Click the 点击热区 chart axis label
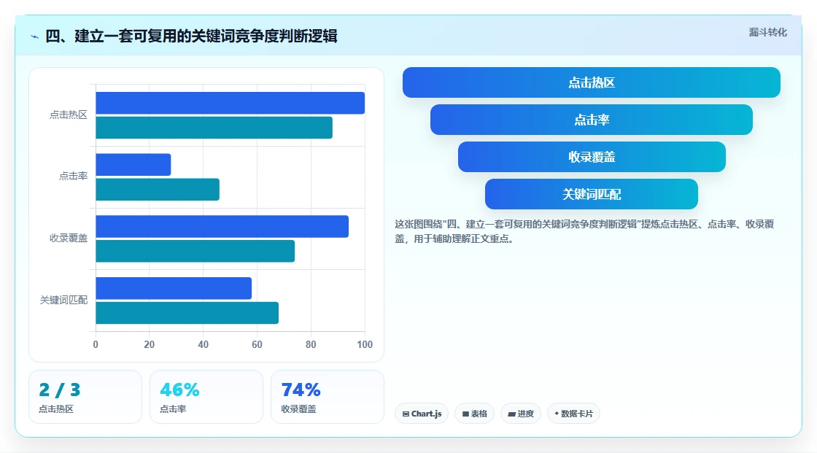Image resolution: width=817 pixels, height=453 pixels. coord(69,115)
